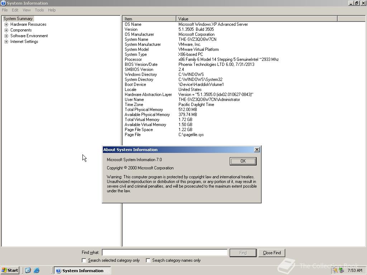Open the Start menu
Screen dimensions: 367x275
pos(10,270)
